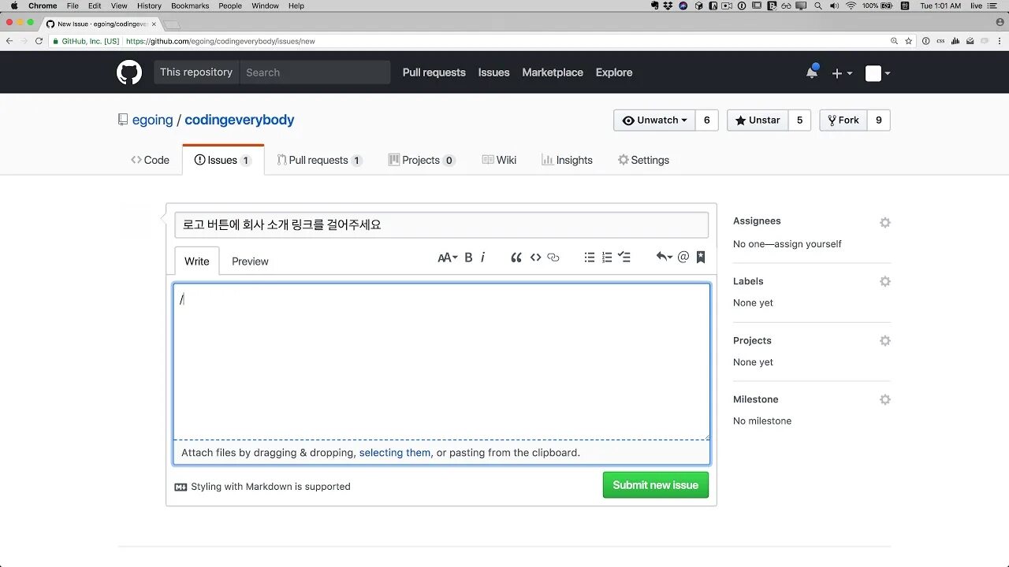1009x567 pixels.
Task: Open Spotlight search in menu bar
Action: [817, 6]
